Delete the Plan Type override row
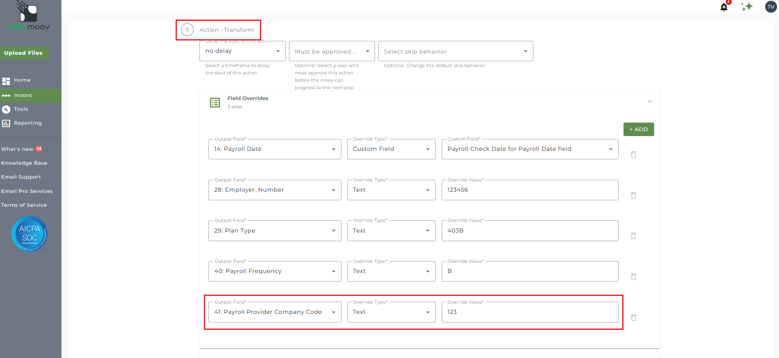This screenshot has height=358, width=779. click(x=633, y=236)
